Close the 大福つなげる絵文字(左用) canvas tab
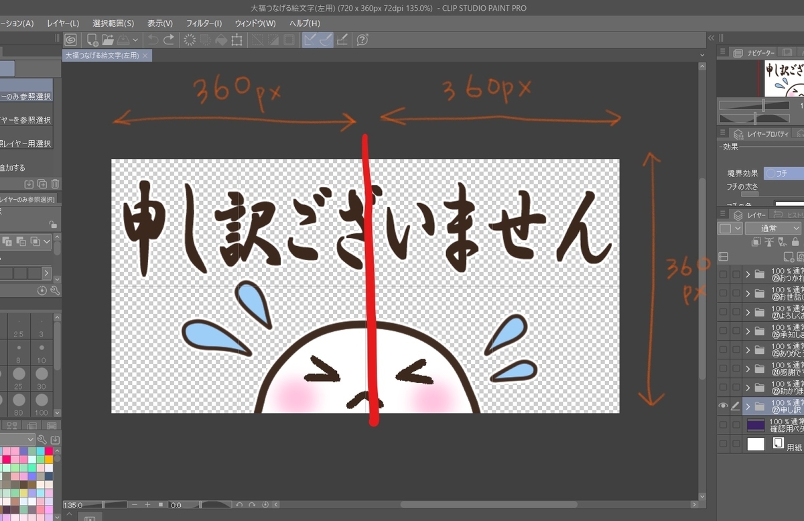Screen dimensions: 804x521 pos(145,56)
